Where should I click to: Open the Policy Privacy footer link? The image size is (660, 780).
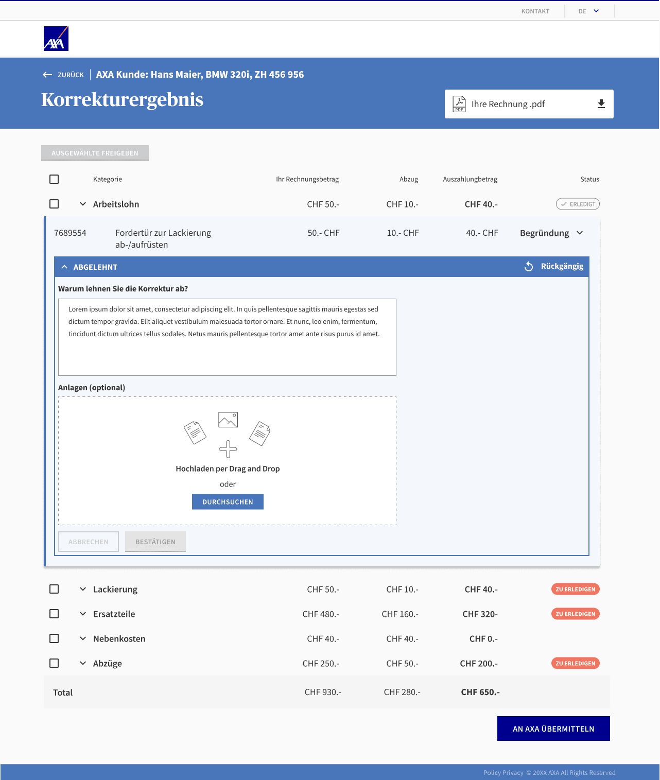pos(503,772)
